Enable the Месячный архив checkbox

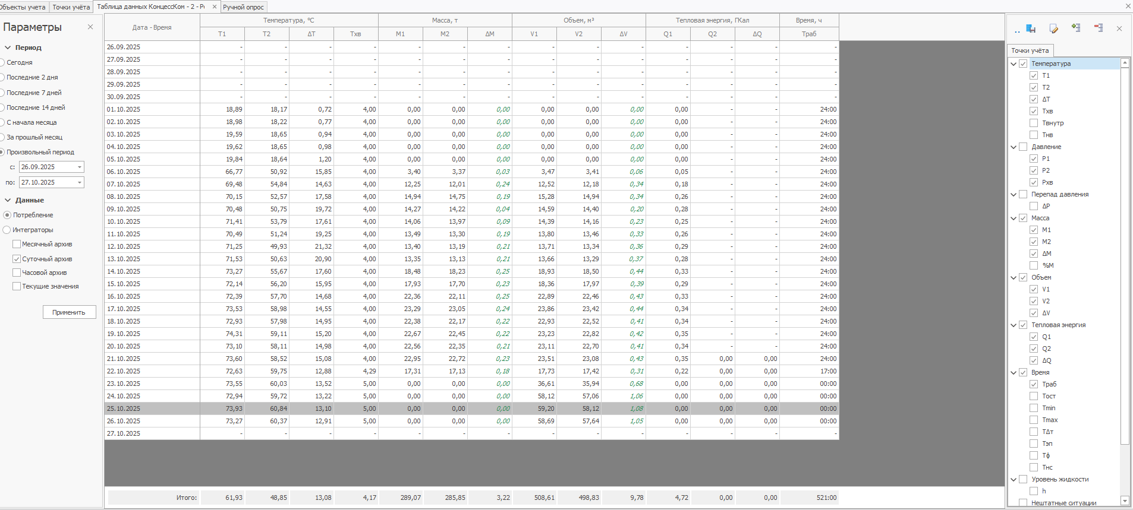(17, 244)
